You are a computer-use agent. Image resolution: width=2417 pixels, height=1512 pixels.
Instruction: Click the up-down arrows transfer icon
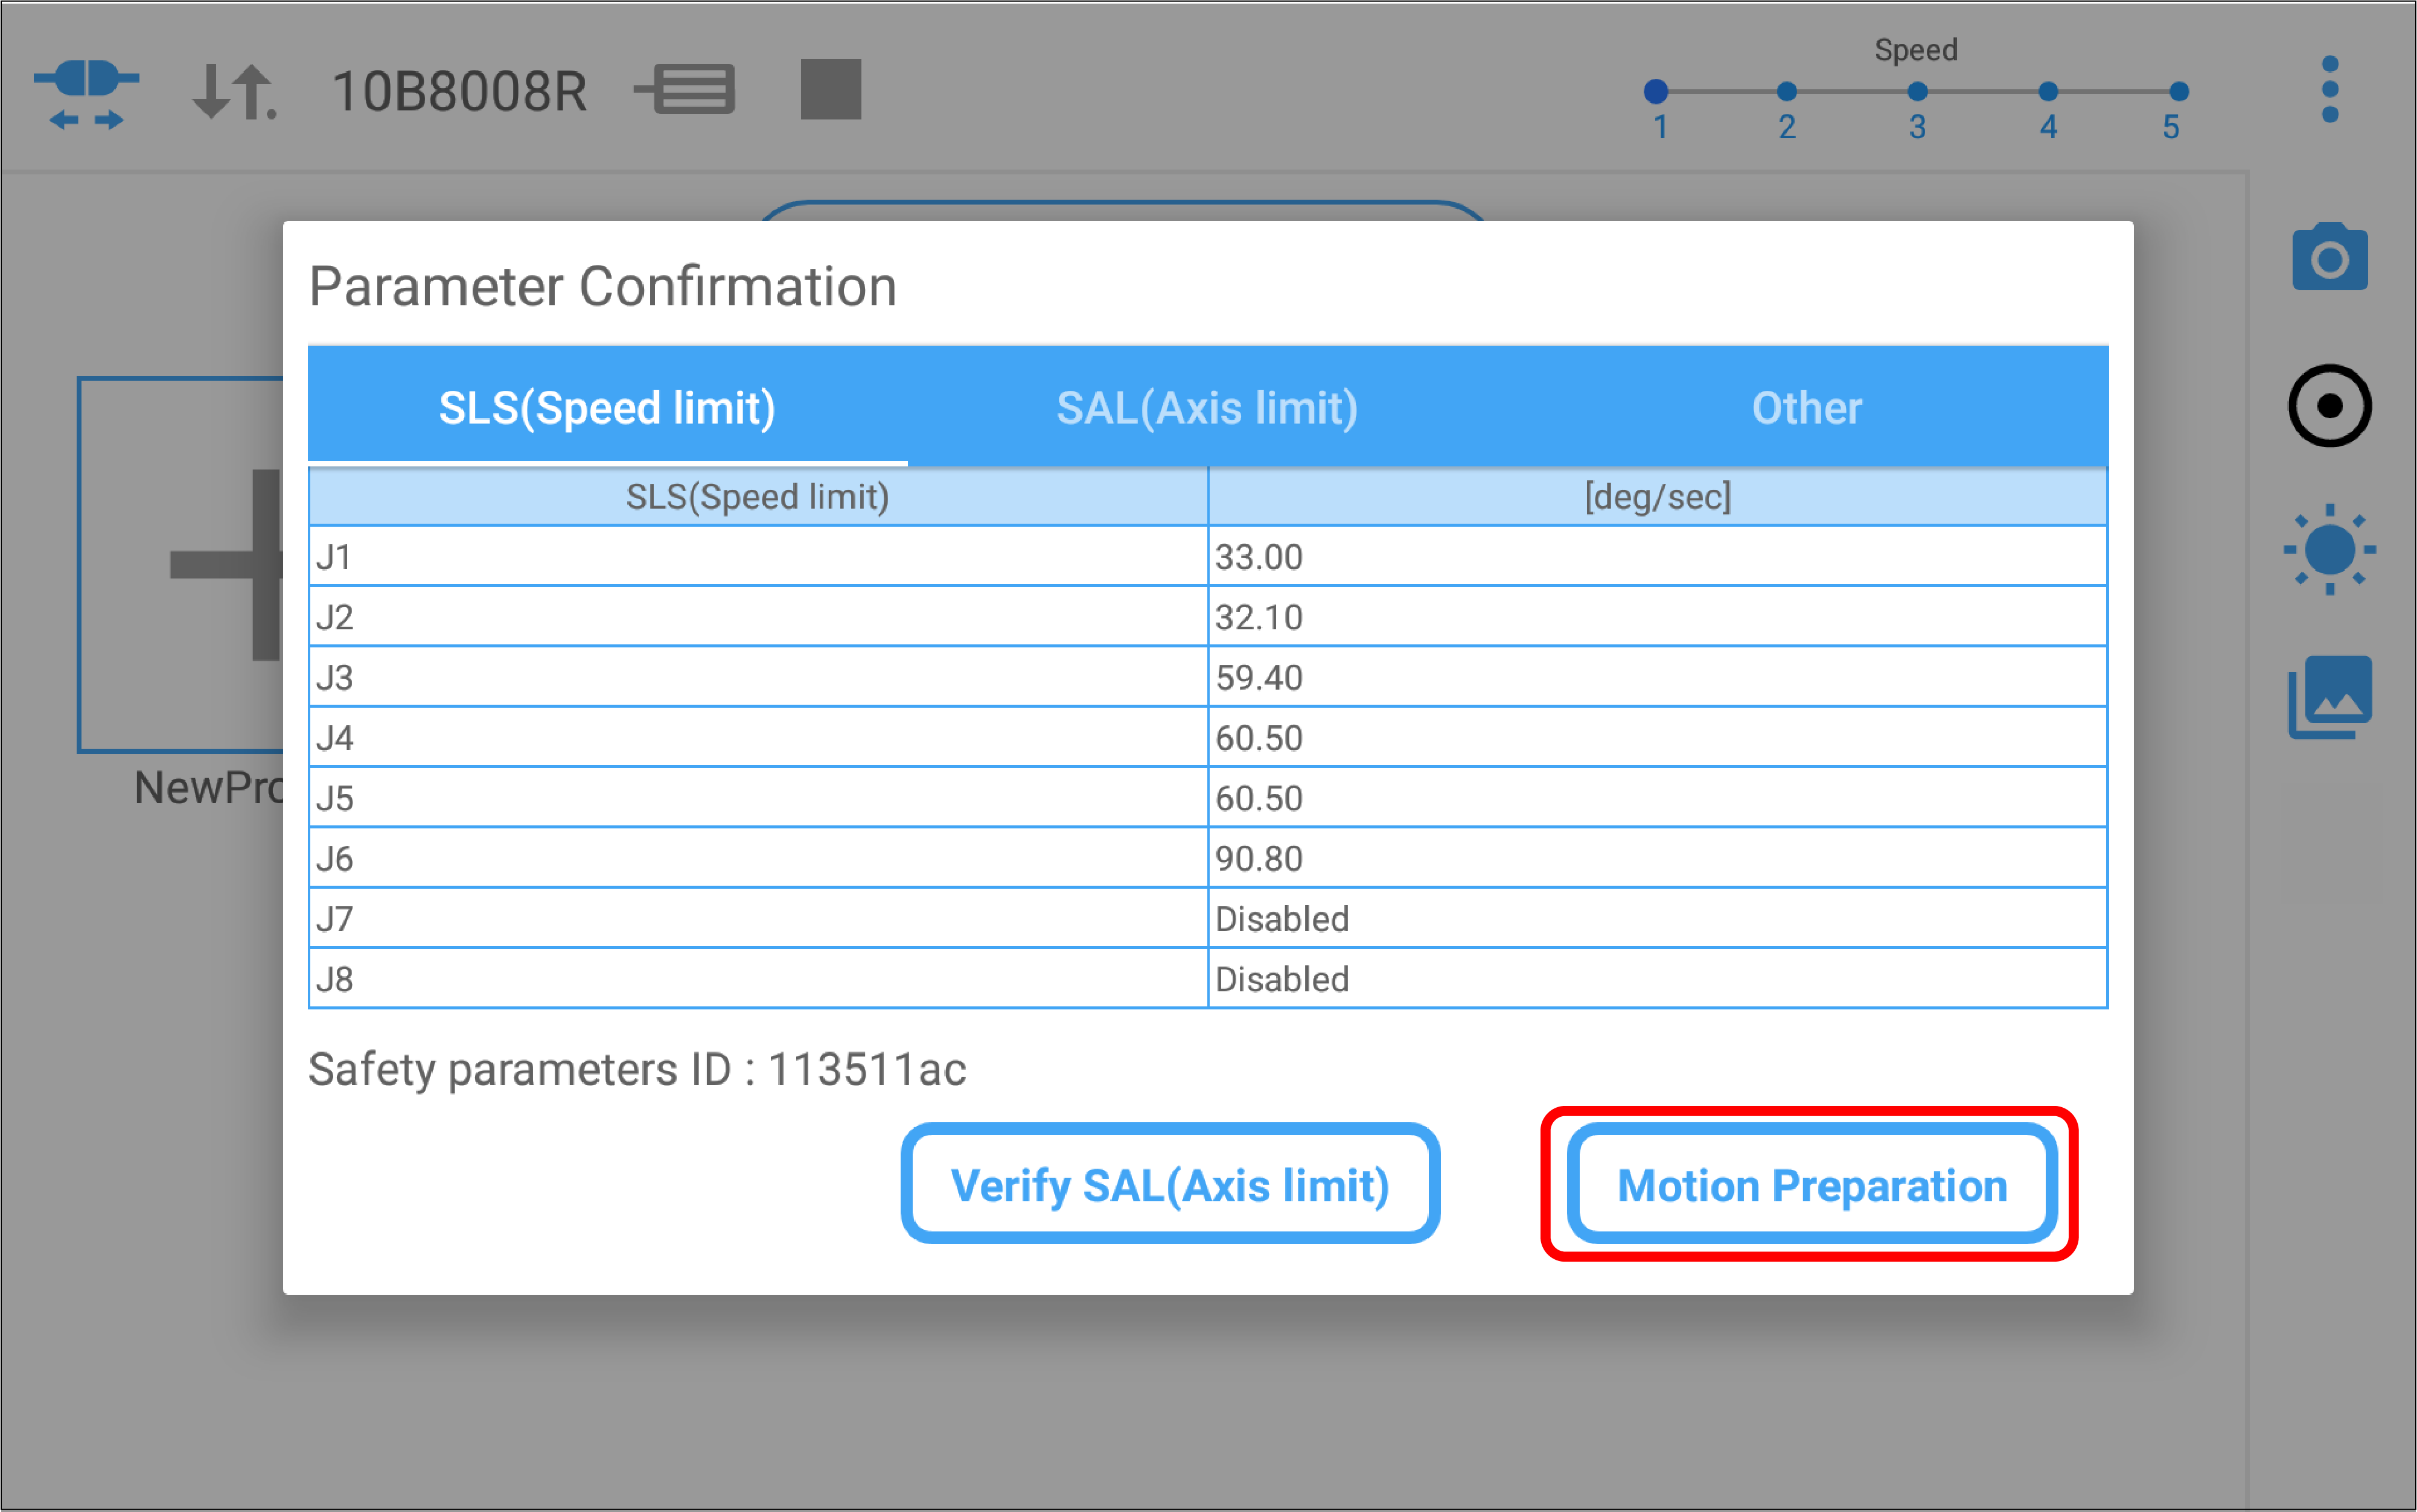(234, 92)
